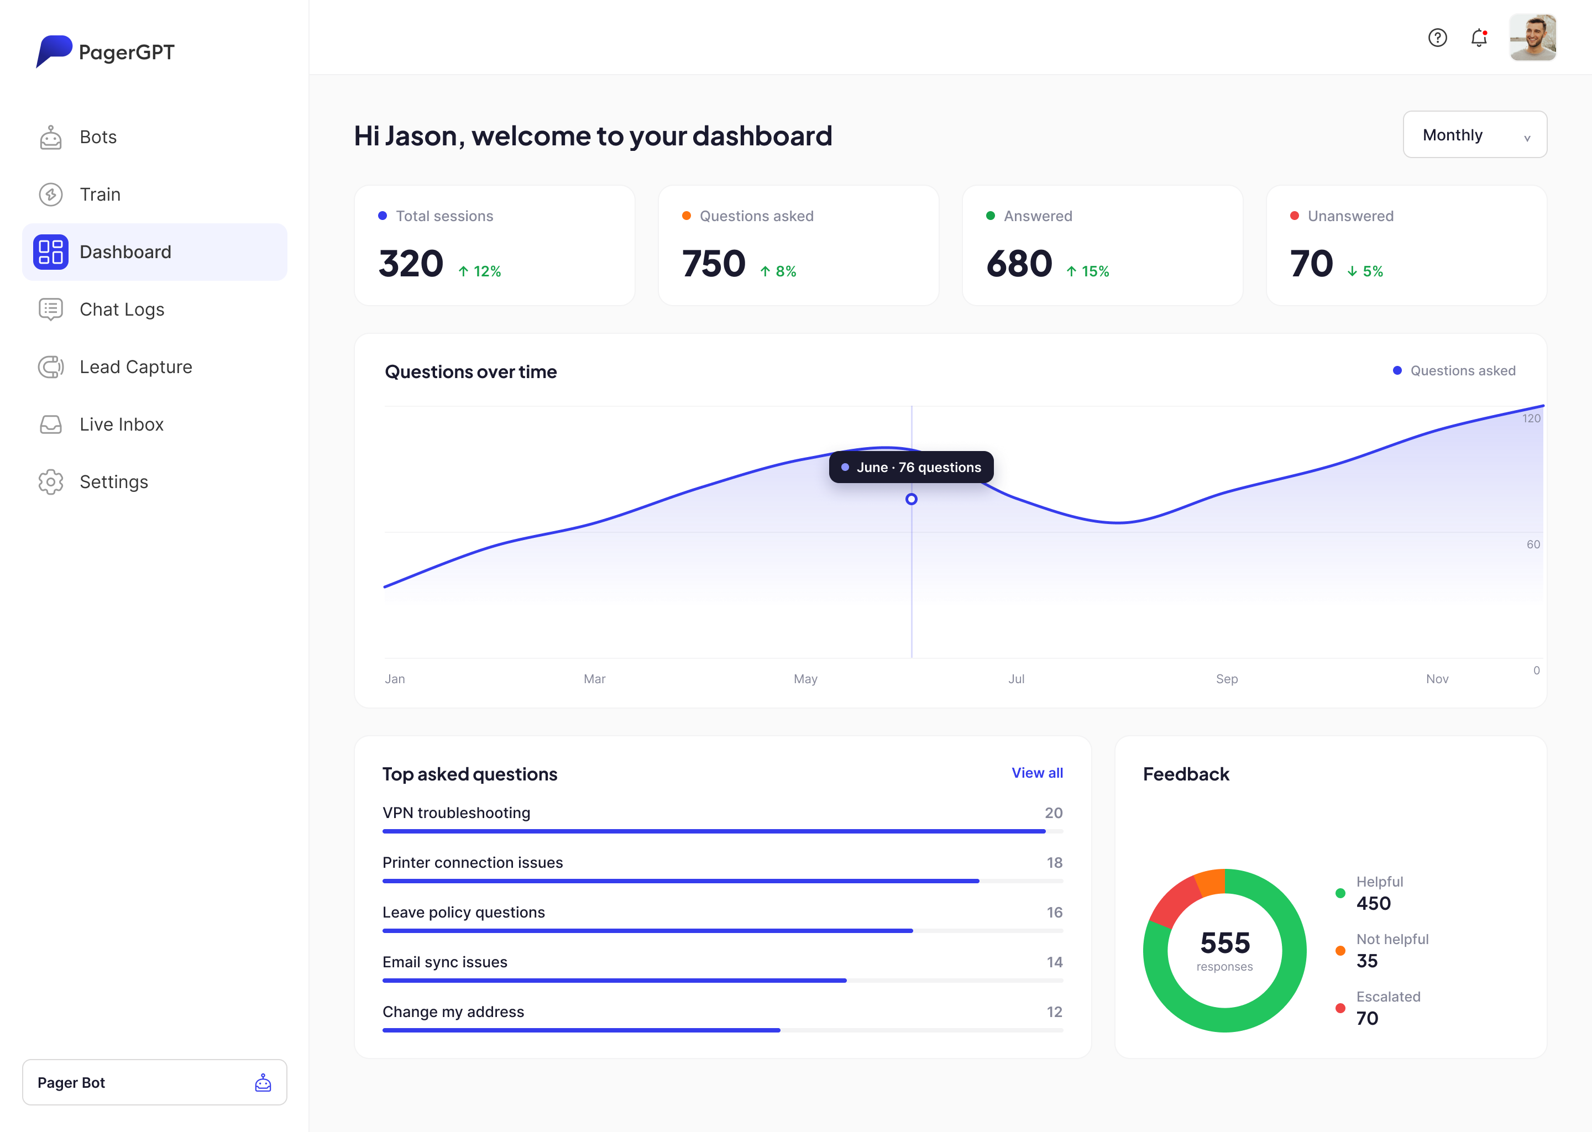Toggle Questions asked chart legend
Viewport: 1592px width, 1132px height.
click(x=1454, y=371)
